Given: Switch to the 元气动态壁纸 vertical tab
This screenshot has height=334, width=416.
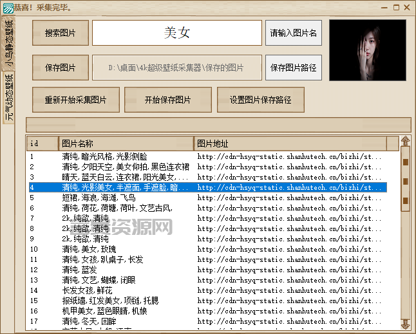Looking at the screenshot, I should tap(8, 97).
